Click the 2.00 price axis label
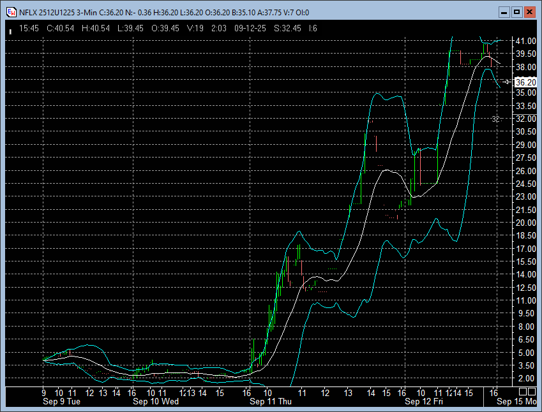Viewport: 542px width, 412px height. (527, 378)
